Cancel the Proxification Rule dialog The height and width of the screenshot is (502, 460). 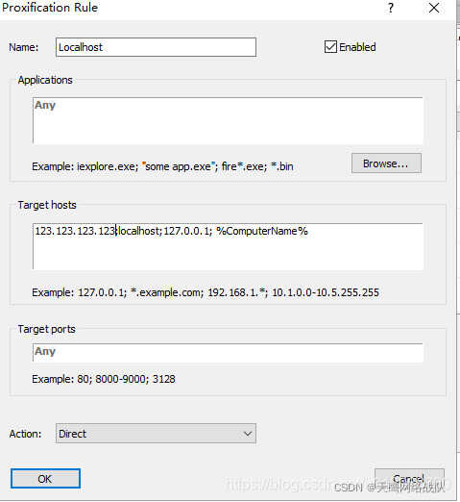click(x=409, y=479)
